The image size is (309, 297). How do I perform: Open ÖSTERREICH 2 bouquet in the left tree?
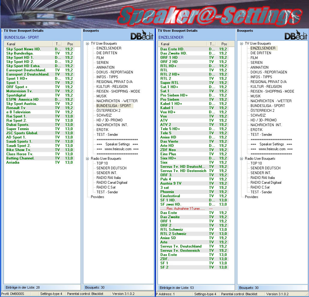[108, 111]
